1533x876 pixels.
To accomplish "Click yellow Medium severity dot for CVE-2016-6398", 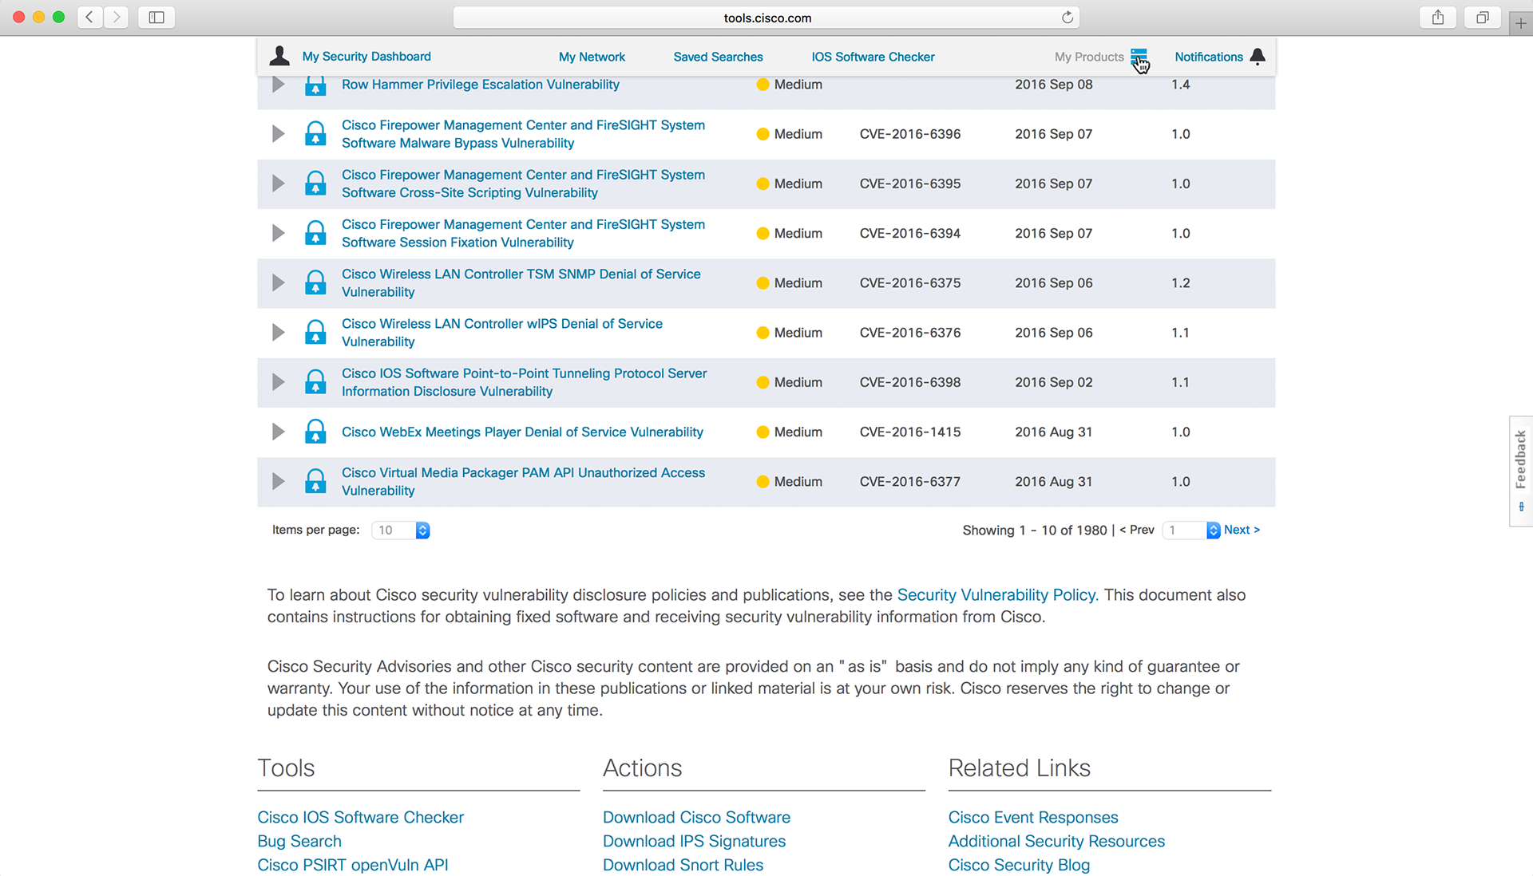I will [763, 382].
